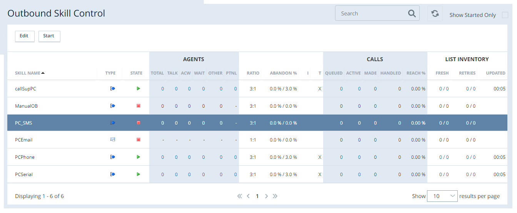
Task: Click the FRESH list inventory header
Action: click(x=442, y=73)
